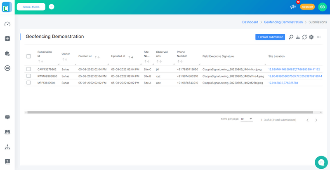The height and width of the screenshot is (170, 330).
Task: Click the Create Submission button
Action: (270, 37)
